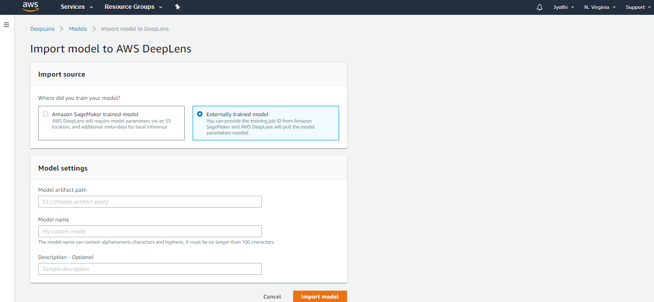Open the Jyothi account menu

point(563,7)
